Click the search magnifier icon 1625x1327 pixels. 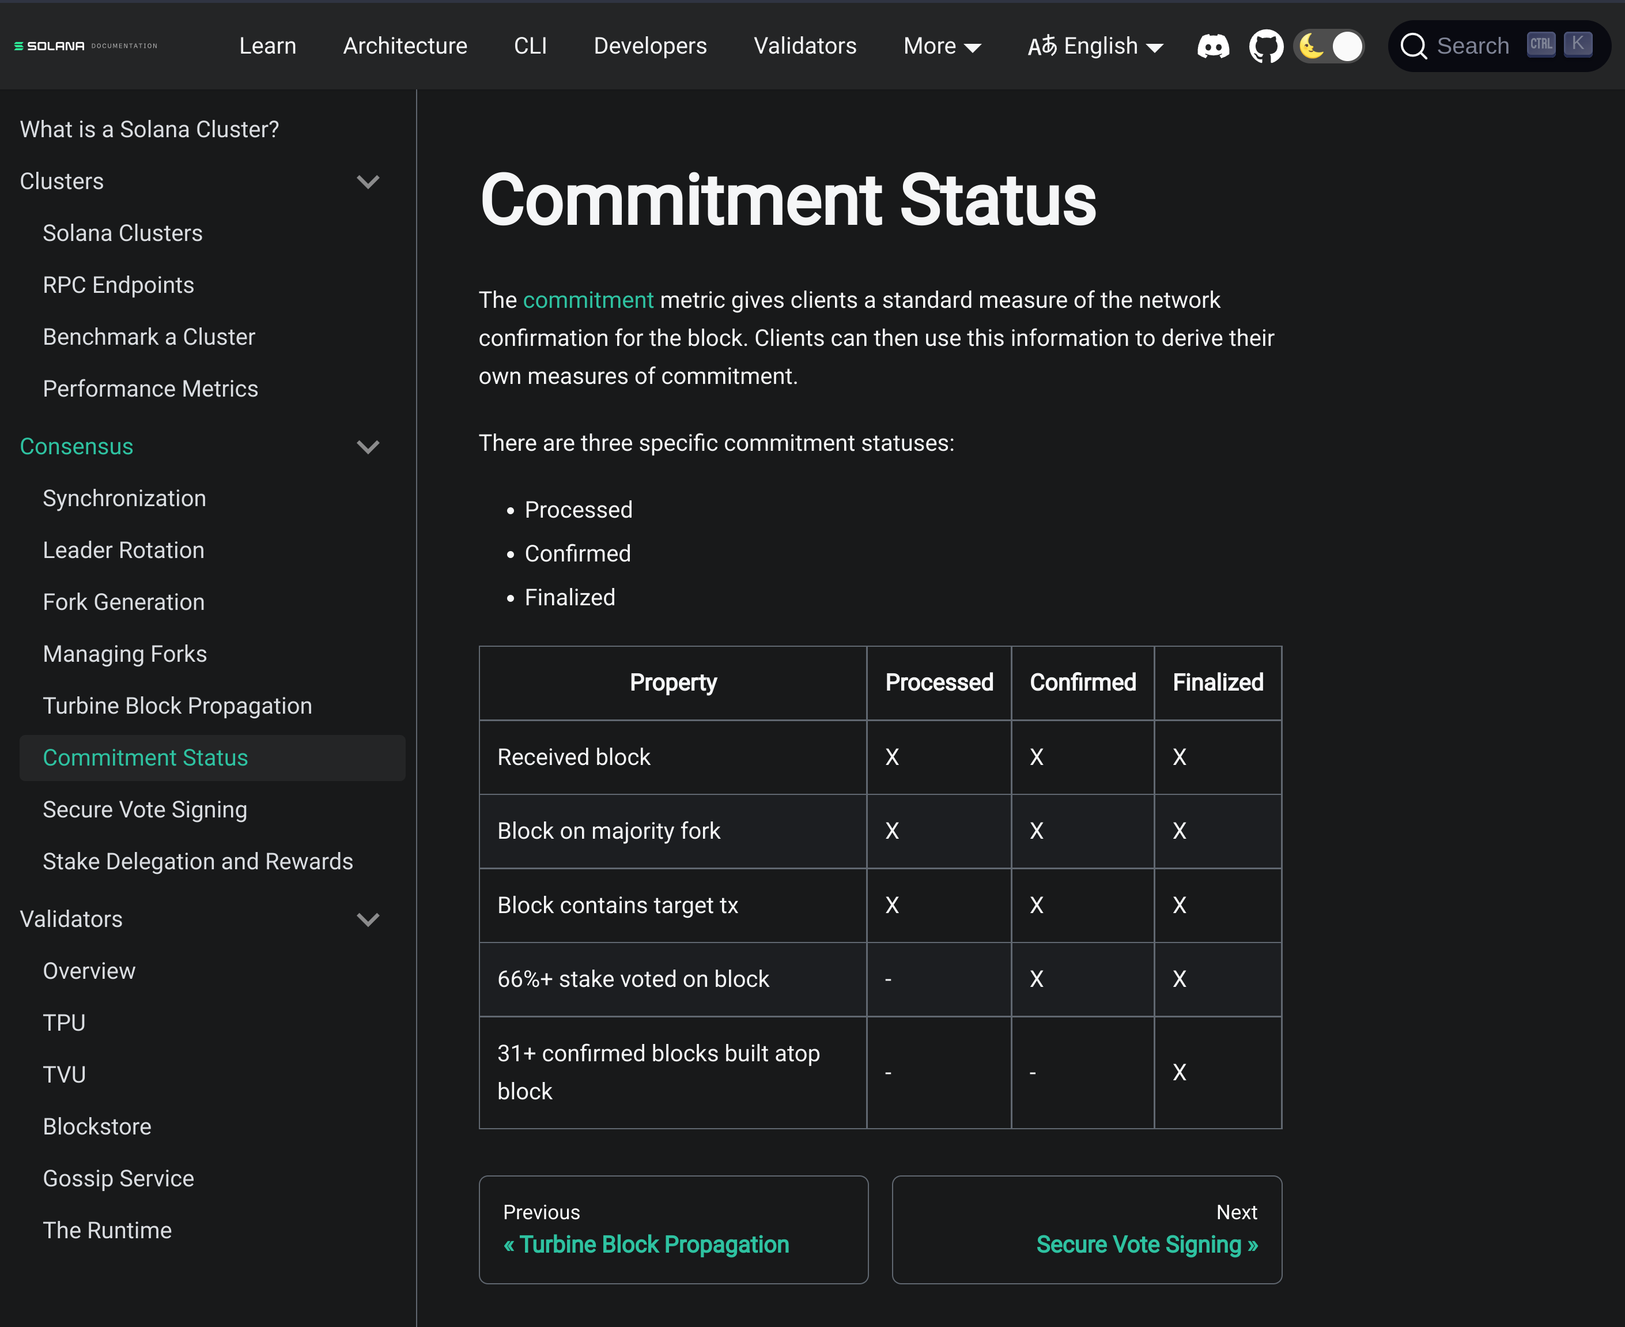1412,47
